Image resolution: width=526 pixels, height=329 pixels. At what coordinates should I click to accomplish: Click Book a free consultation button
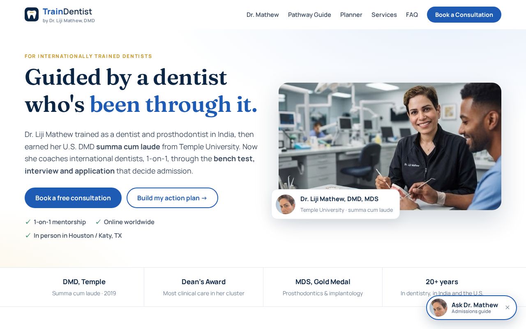click(73, 198)
